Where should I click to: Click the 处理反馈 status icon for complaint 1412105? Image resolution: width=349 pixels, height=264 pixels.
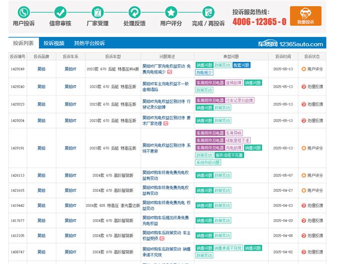(x=304, y=236)
